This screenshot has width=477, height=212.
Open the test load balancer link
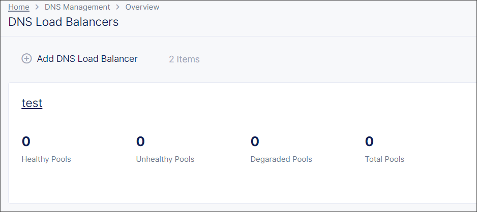[32, 103]
